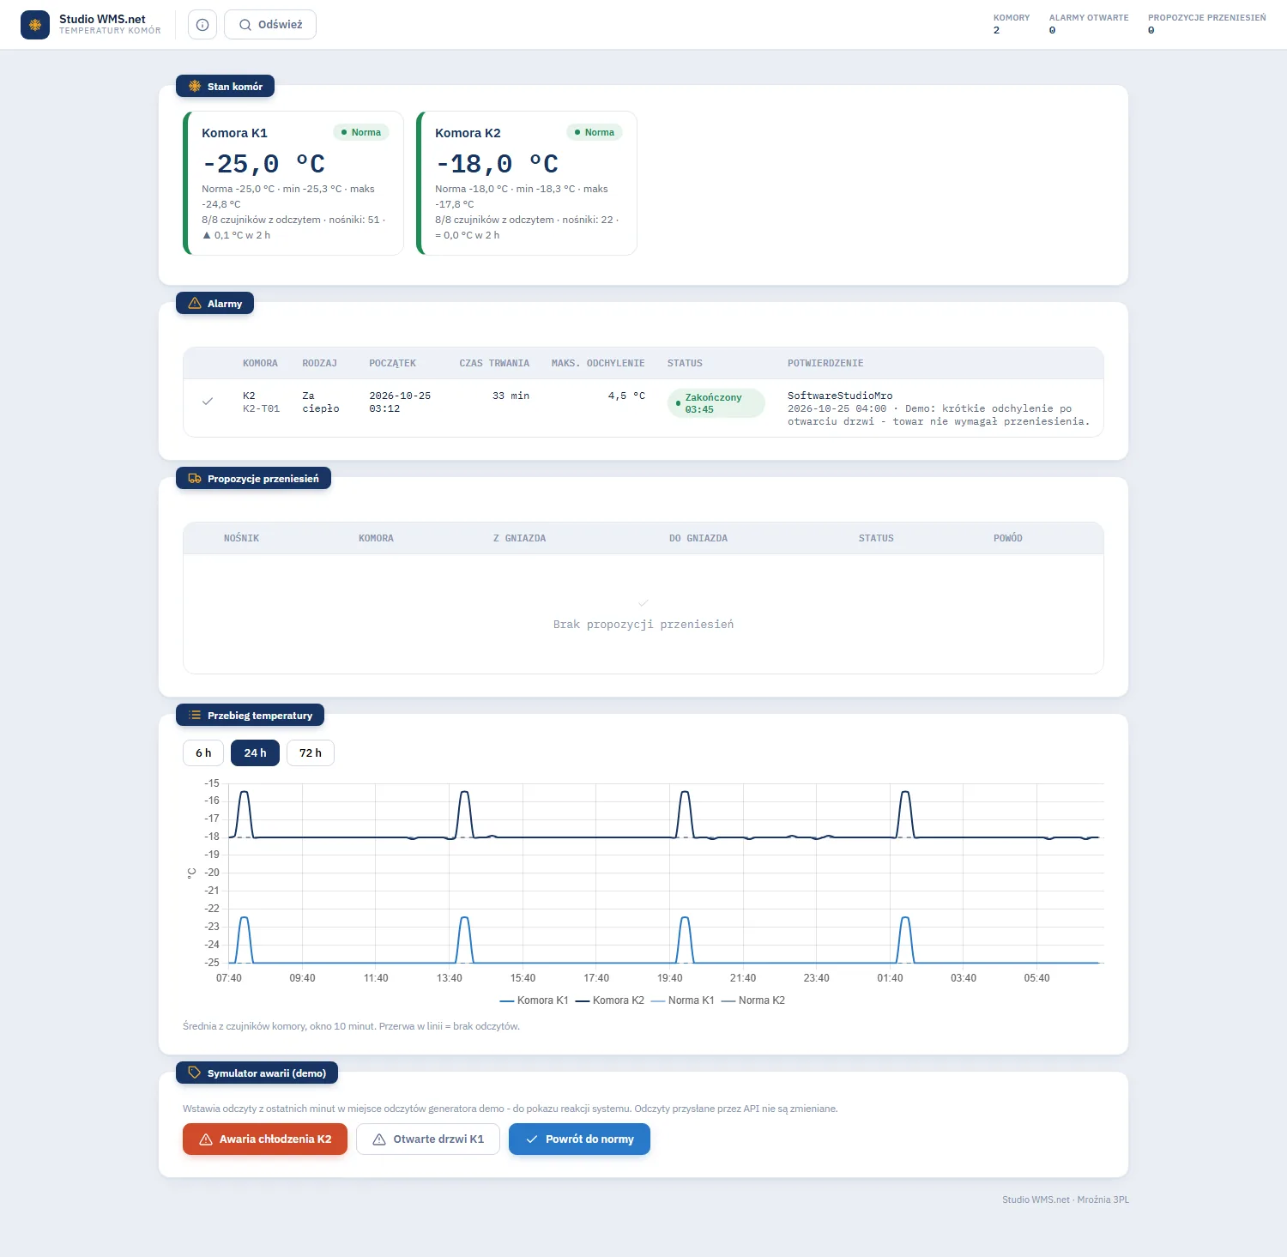Toggle the Norma K1 legend series

(x=682, y=1000)
